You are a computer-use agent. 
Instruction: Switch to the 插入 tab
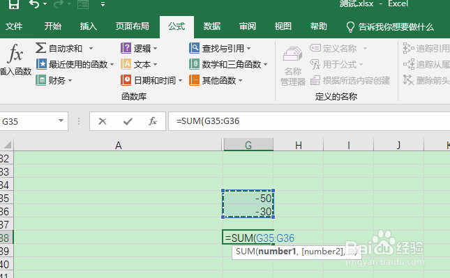89,26
